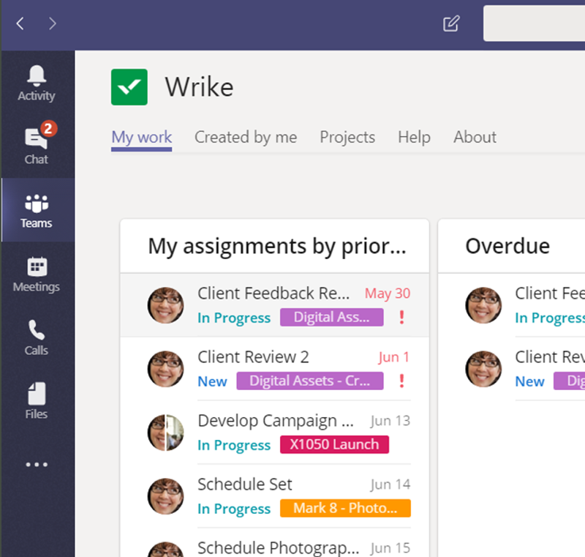Click high priority mark on Client Review 2

[x=401, y=381]
